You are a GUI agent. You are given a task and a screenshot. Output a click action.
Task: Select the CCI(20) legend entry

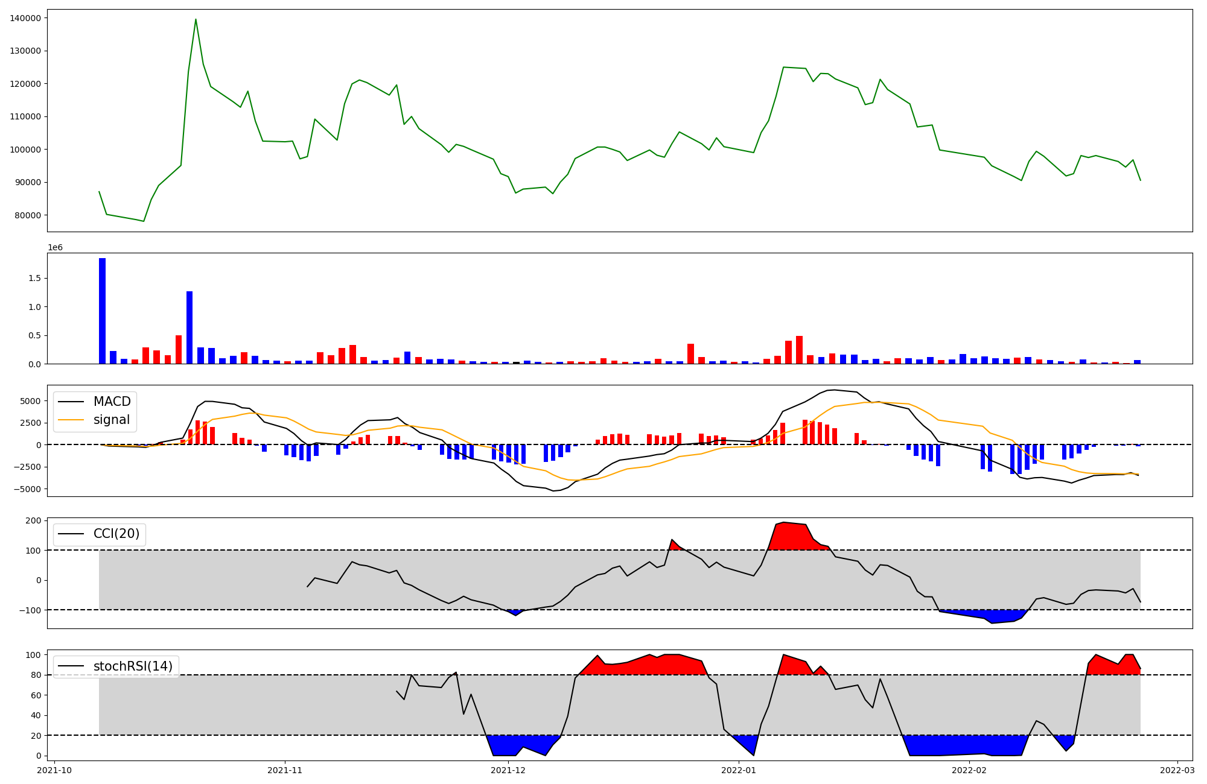click(116, 534)
